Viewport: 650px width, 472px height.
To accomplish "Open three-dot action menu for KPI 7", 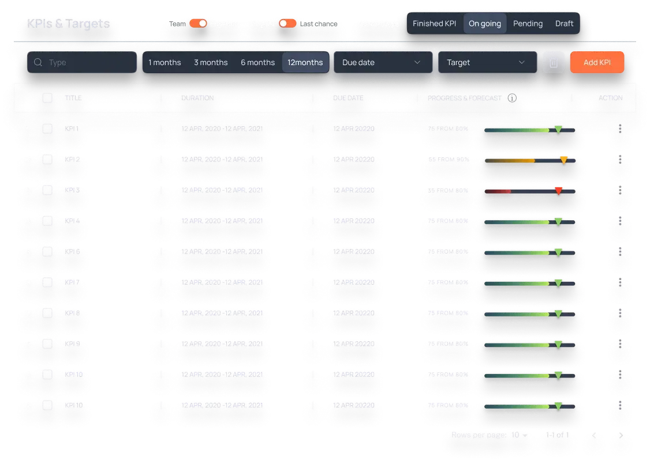I will pyautogui.click(x=620, y=282).
